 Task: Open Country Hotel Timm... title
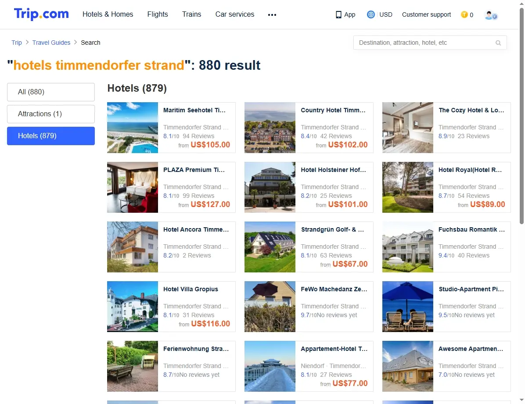click(333, 110)
